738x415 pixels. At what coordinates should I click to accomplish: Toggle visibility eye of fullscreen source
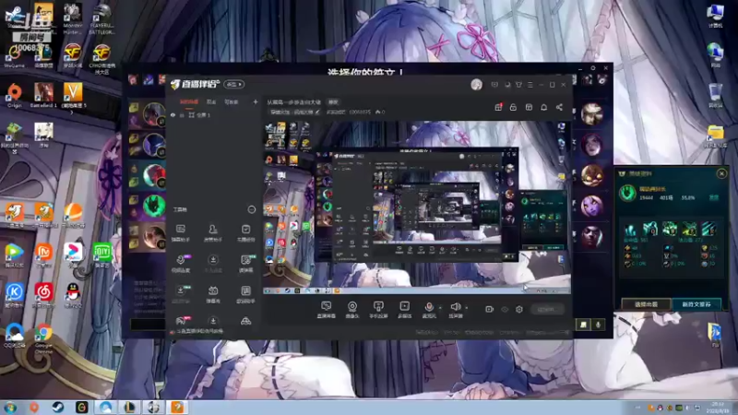click(x=173, y=114)
